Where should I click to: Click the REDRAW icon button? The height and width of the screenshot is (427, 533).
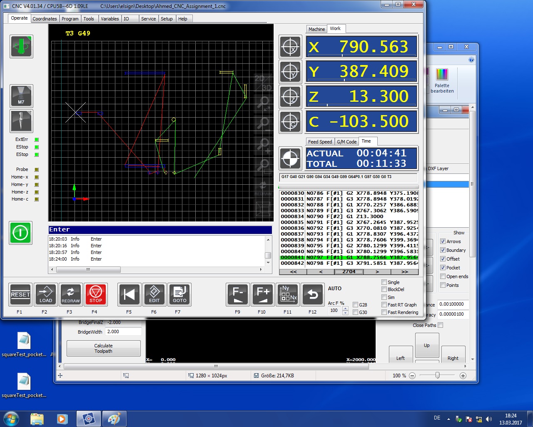pyautogui.click(x=70, y=294)
